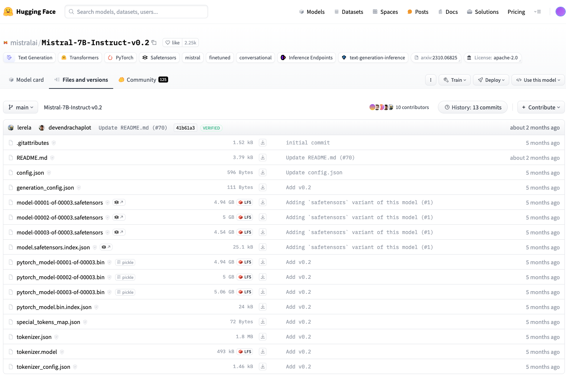Open the Contribute dropdown
The image size is (566, 380).
pos(541,107)
